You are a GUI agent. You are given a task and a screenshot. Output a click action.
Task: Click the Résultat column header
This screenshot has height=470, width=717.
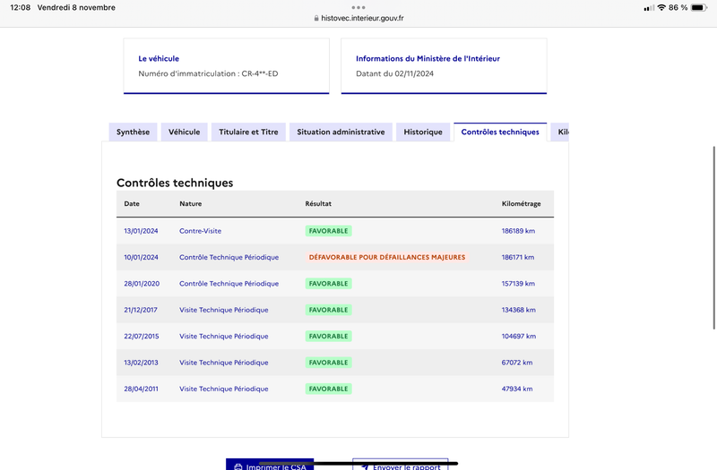pyautogui.click(x=318, y=204)
